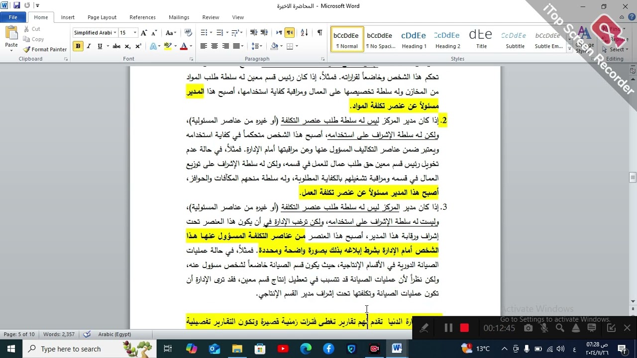Open the Change Case dropdown
The image size is (637, 358).
point(171,33)
